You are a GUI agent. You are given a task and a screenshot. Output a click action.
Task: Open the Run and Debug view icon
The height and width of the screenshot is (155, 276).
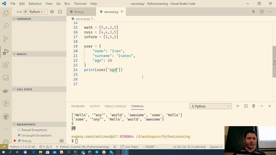[x=6, y=52]
